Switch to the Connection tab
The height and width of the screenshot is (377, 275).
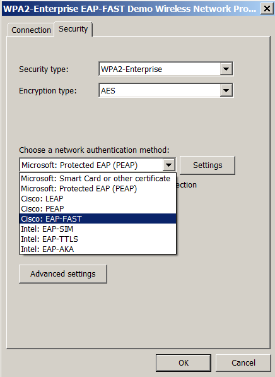point(31,30)
